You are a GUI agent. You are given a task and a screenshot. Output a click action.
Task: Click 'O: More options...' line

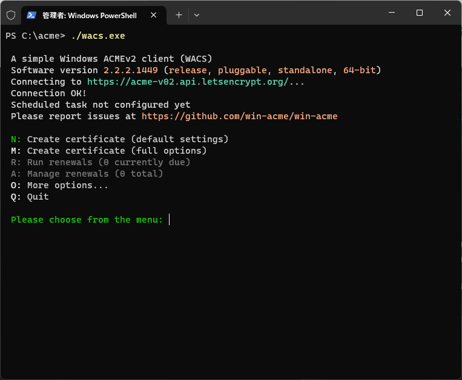[x=59, y=185]
